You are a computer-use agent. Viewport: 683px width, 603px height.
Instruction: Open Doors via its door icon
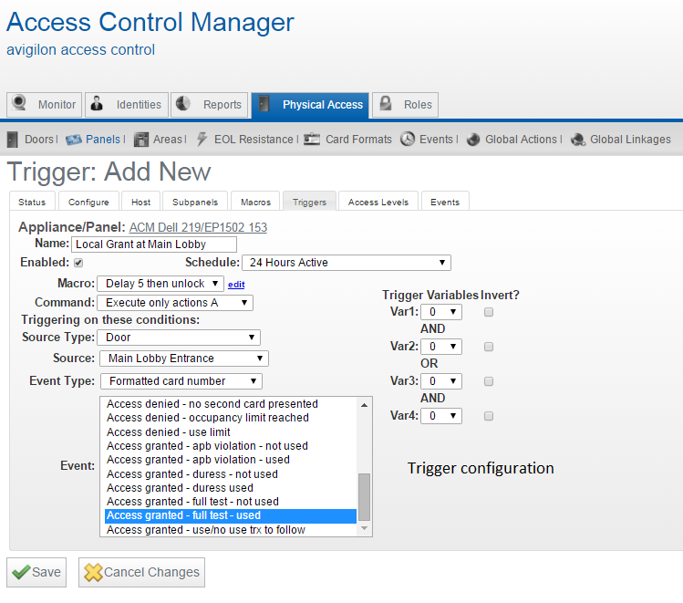point(13,140)
